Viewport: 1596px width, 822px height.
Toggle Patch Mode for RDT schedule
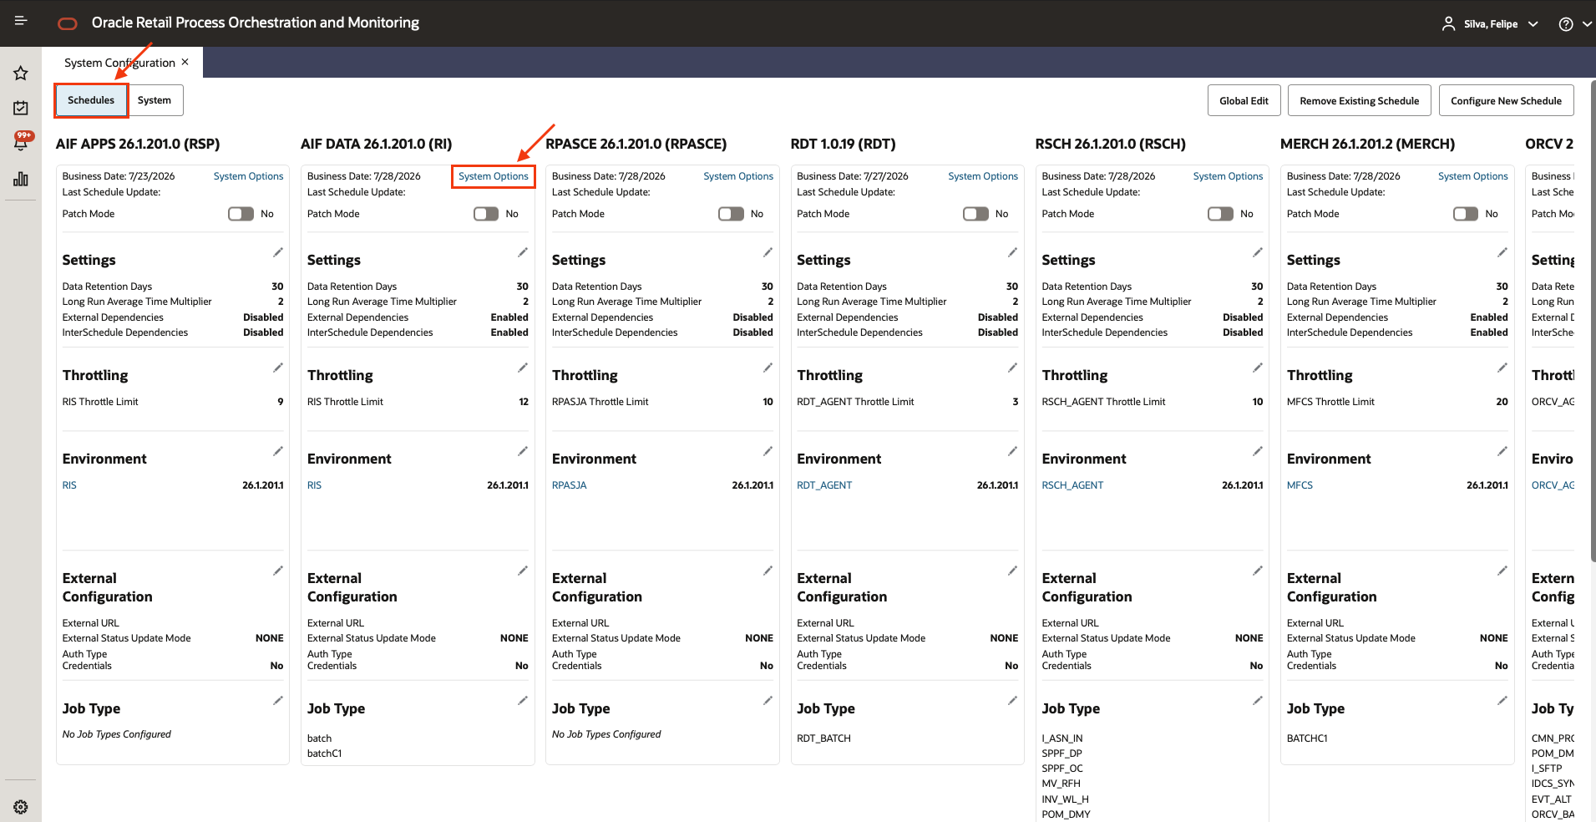(x=975, y=214)
